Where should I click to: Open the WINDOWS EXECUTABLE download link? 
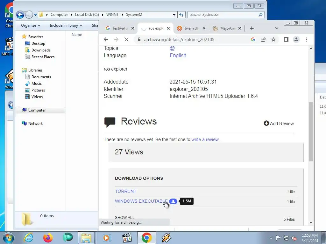(x=141, y=201)
